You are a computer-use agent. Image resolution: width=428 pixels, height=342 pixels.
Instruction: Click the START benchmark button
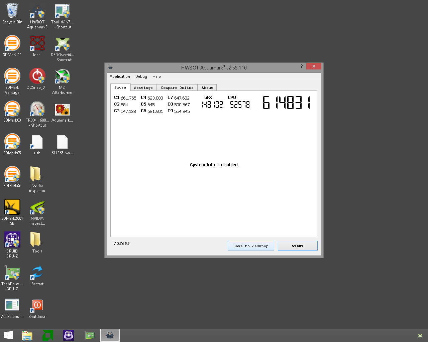(298, 246)
